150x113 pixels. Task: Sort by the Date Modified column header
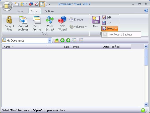[116, 47]
